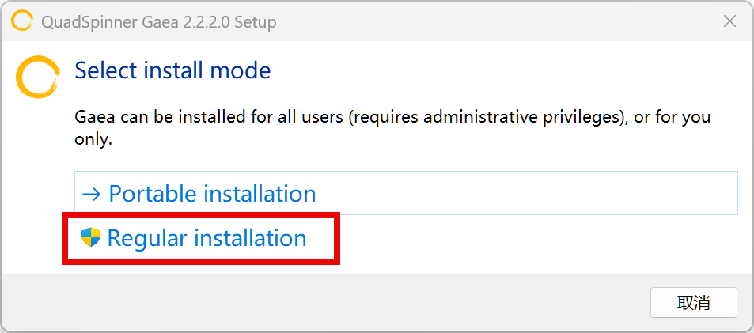The image size is (754, 333).
Task: Click the word "Regular" in the second option
Action: pyautogui.click(x=148, y=238)
